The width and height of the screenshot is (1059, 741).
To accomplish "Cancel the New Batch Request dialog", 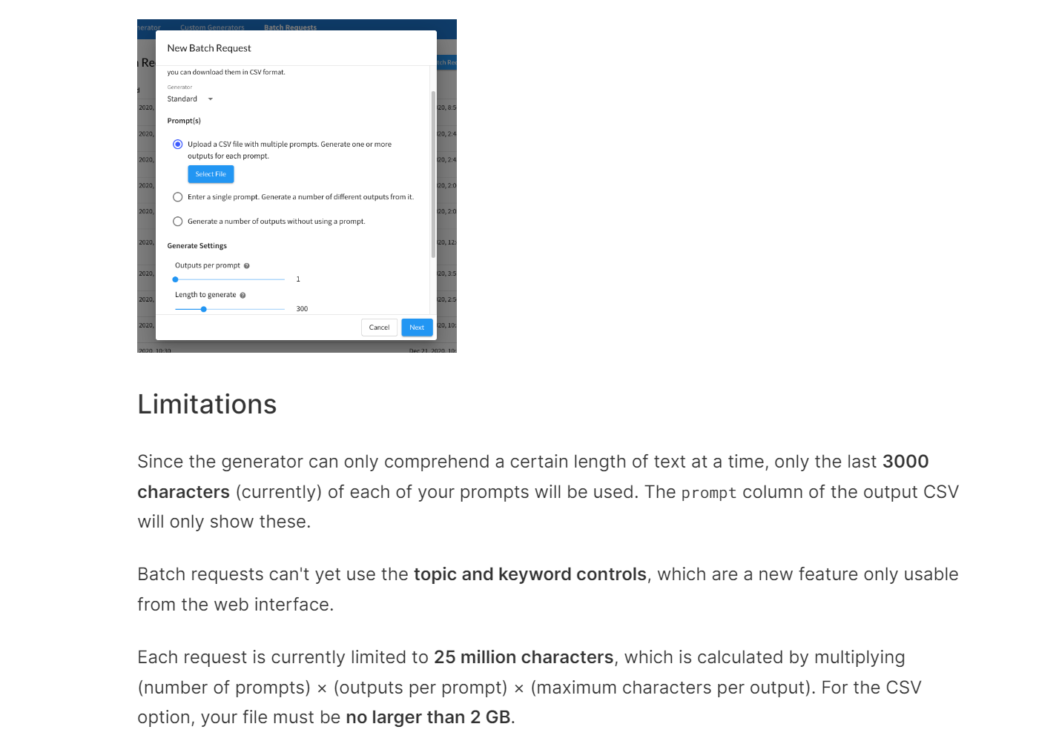I will (x=379, y=327).
